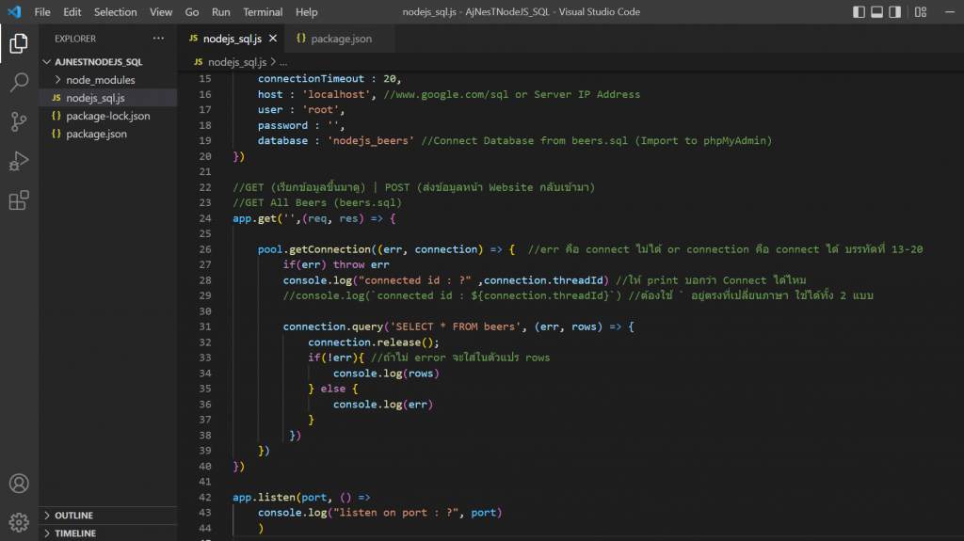The height and width of the screenshot is (541, 964).
Task: Expand the TIMELINE section
Action: (x=74, y=533)
